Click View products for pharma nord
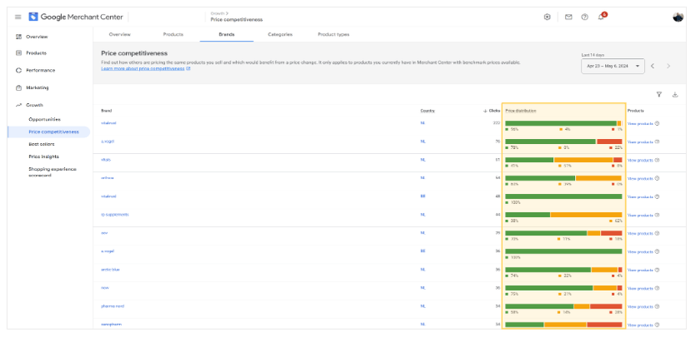Image resolution: width=691 pixels, height=338 pixels. coord(640,306)
